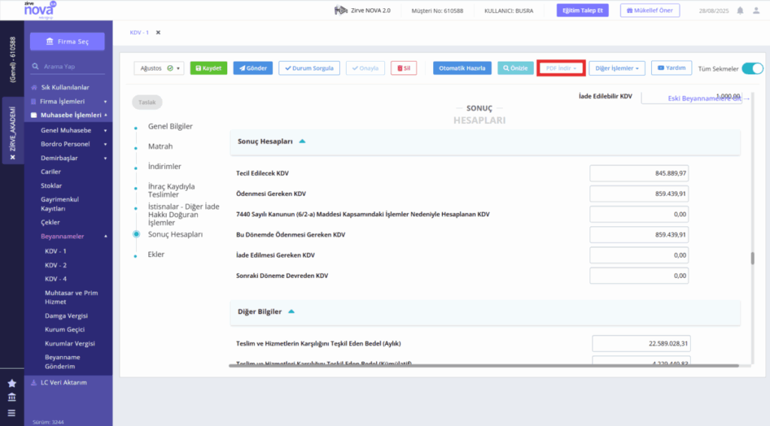This screenshot has width=770, height=426.
Task: Click the Önizle button
Action: coord(515,68)
